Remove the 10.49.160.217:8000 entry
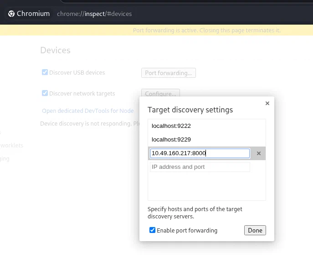Viewport: 313px width, 258px height. [259, 153]
